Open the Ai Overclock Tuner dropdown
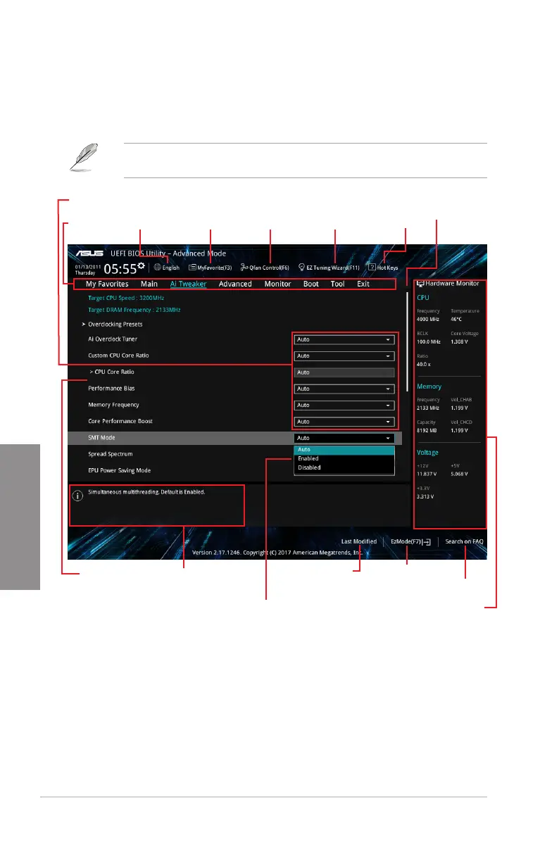 coord(344,339)
